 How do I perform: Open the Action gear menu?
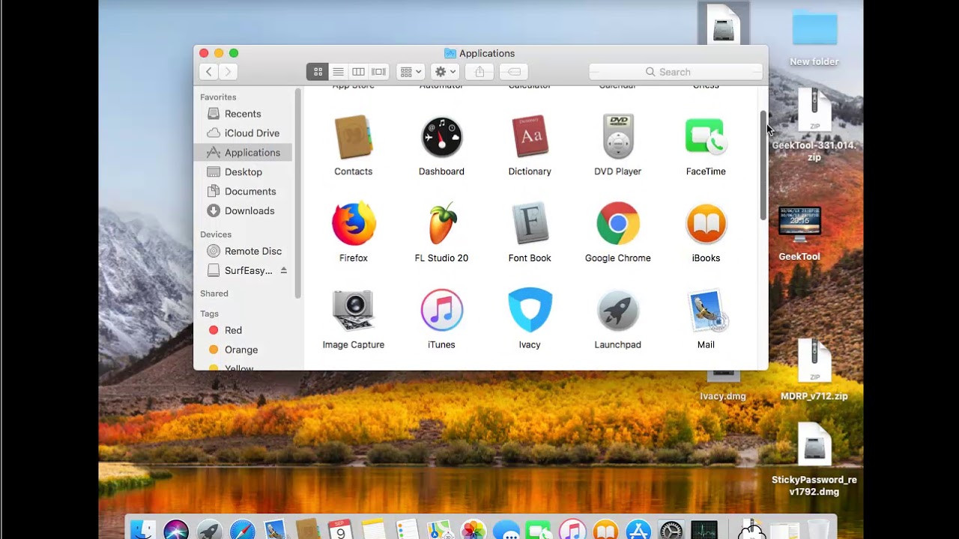pyautogui.click(x=446, y=72)
